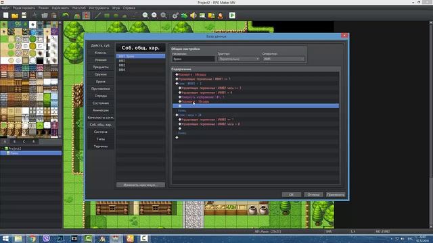Click the Save Project icon

click(24, 16)
